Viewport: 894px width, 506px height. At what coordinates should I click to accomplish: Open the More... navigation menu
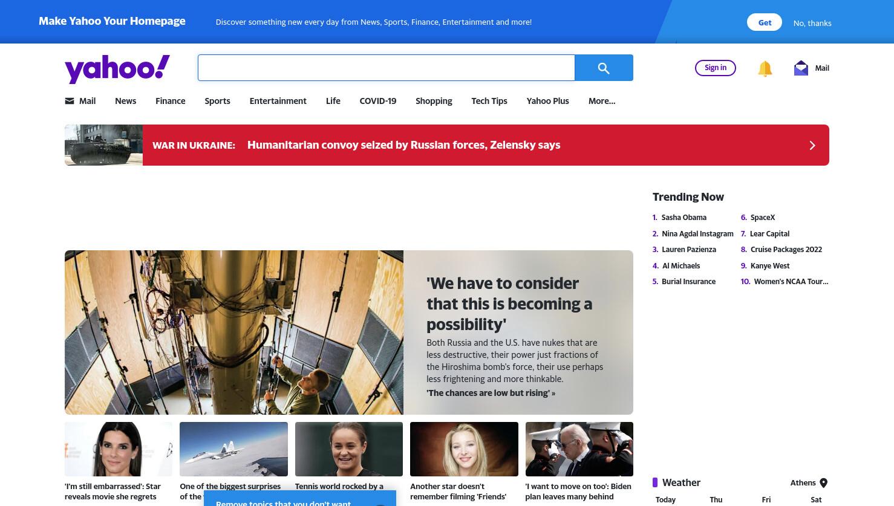click(602, 101)
